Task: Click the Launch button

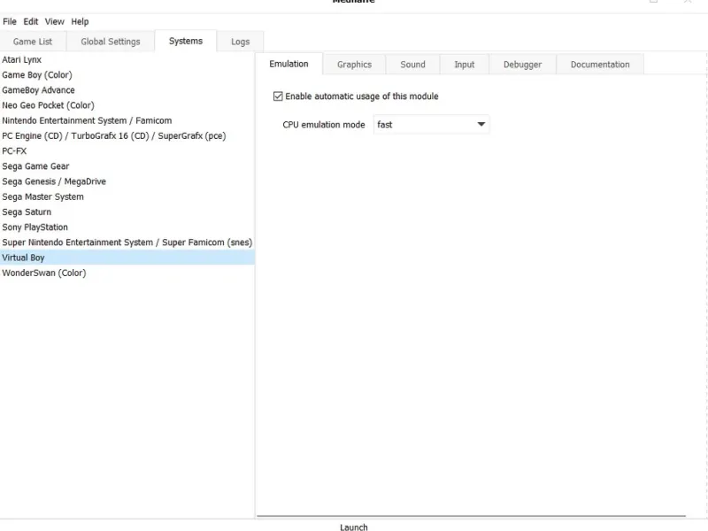Action: (x=353, y=527)
